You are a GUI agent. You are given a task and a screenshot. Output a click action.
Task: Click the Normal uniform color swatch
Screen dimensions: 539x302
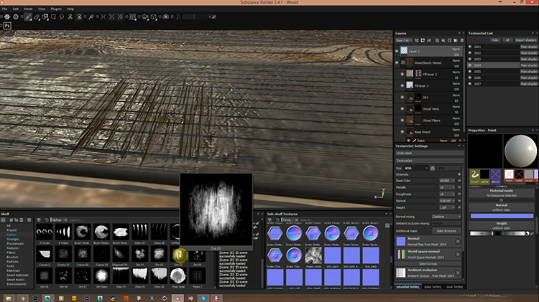coord(502,216)
